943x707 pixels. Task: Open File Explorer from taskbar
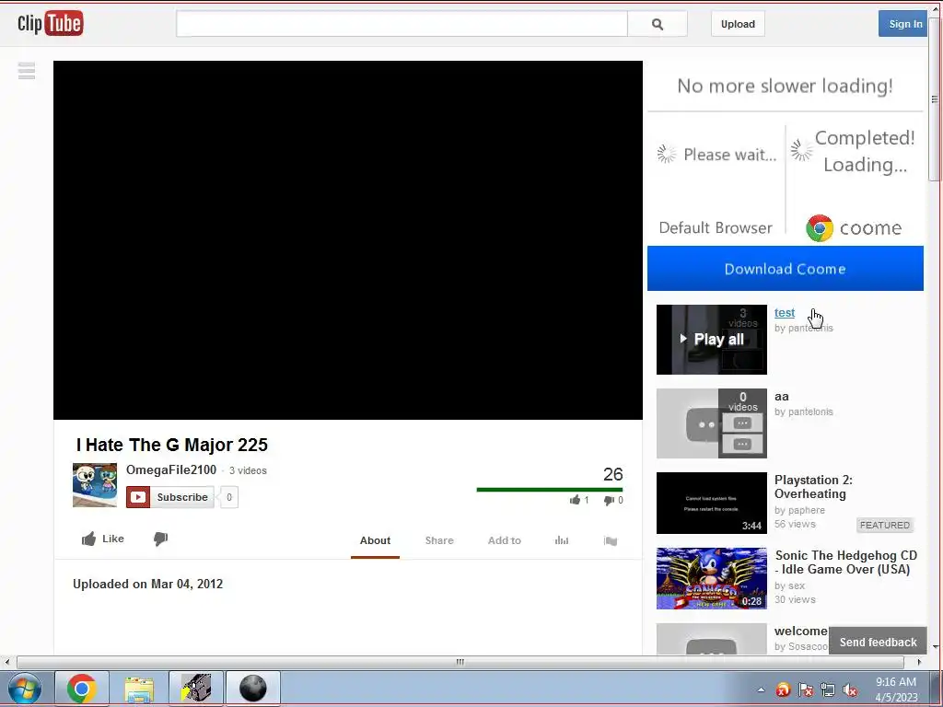139,689
